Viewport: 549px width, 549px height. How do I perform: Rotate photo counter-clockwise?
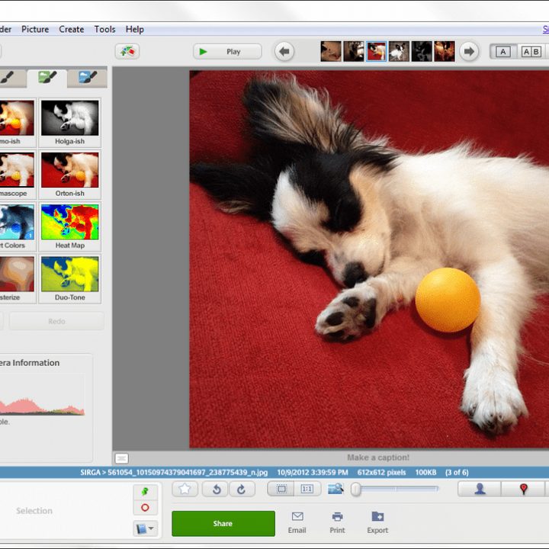point(217,490)
